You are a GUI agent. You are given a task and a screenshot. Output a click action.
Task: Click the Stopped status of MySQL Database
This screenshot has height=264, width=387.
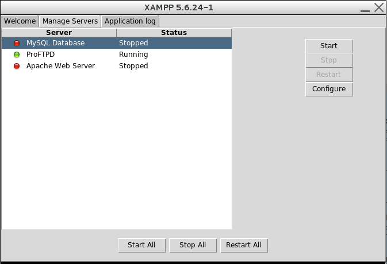133,43
